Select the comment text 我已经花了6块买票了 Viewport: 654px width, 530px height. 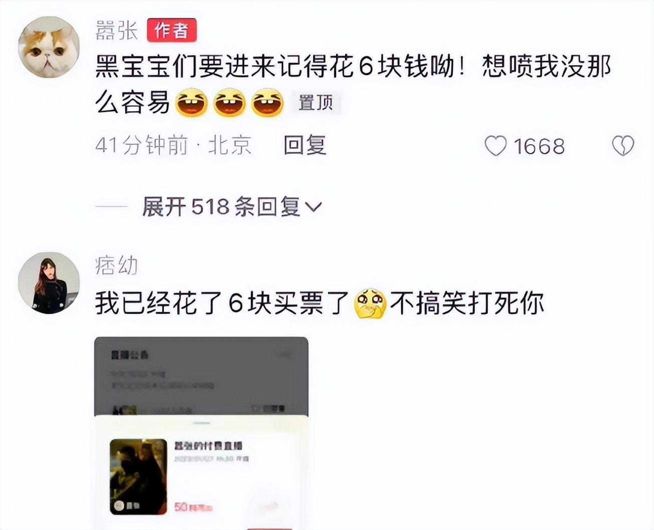[222, 304]
